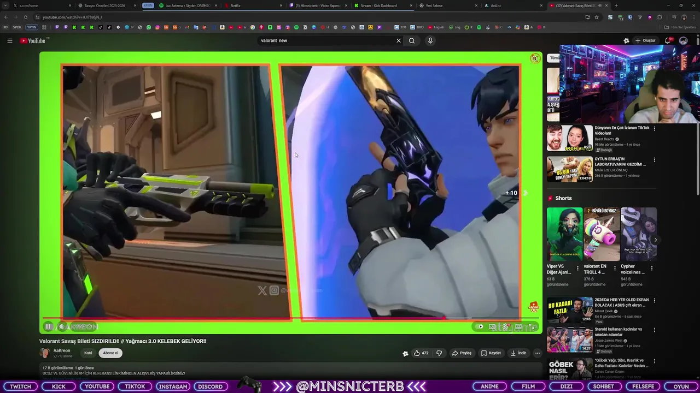
Task: Switch to Netflix tab
Action: tap(254, 5)
